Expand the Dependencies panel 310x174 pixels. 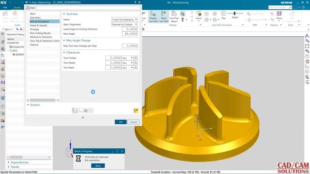coord(8,162)
